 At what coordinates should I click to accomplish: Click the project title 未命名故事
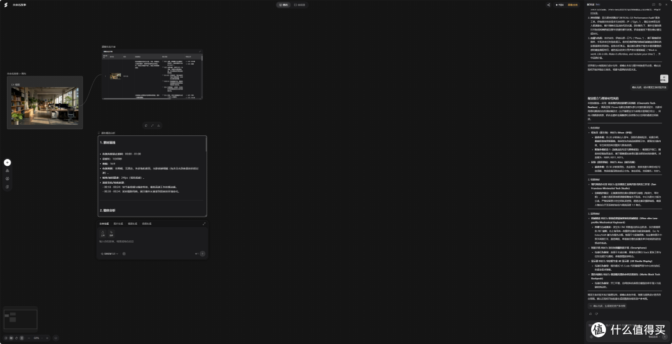coord(19,5)
